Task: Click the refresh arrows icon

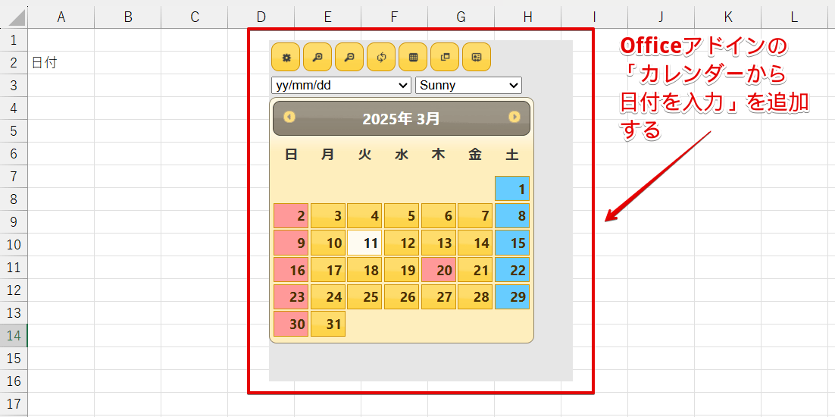Action: point(381,57)
